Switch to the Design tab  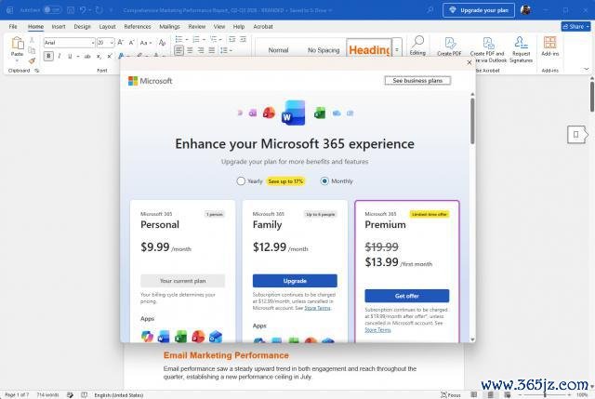coord(83,27)
